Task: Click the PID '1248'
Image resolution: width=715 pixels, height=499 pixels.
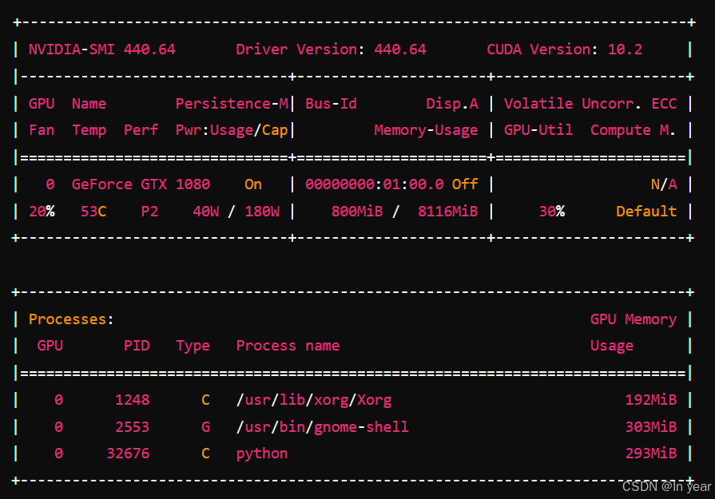Action: click(x=133, y=400)
